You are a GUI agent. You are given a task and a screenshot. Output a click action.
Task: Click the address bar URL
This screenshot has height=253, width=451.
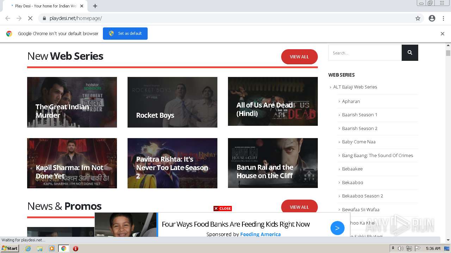(x=76, y=18)
